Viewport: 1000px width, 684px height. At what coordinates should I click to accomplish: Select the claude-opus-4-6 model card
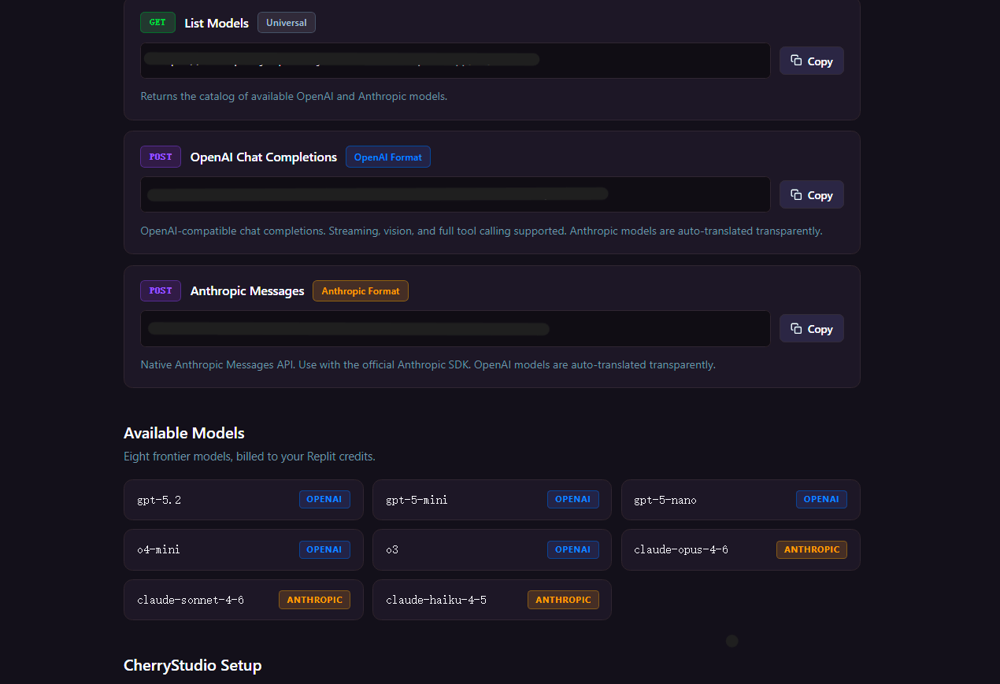pos(741,549)
